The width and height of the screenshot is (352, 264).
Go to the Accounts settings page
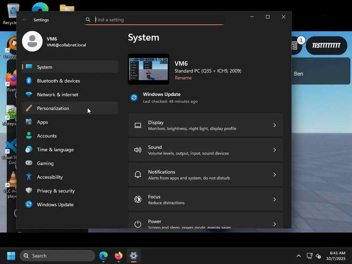pos(47,136)
